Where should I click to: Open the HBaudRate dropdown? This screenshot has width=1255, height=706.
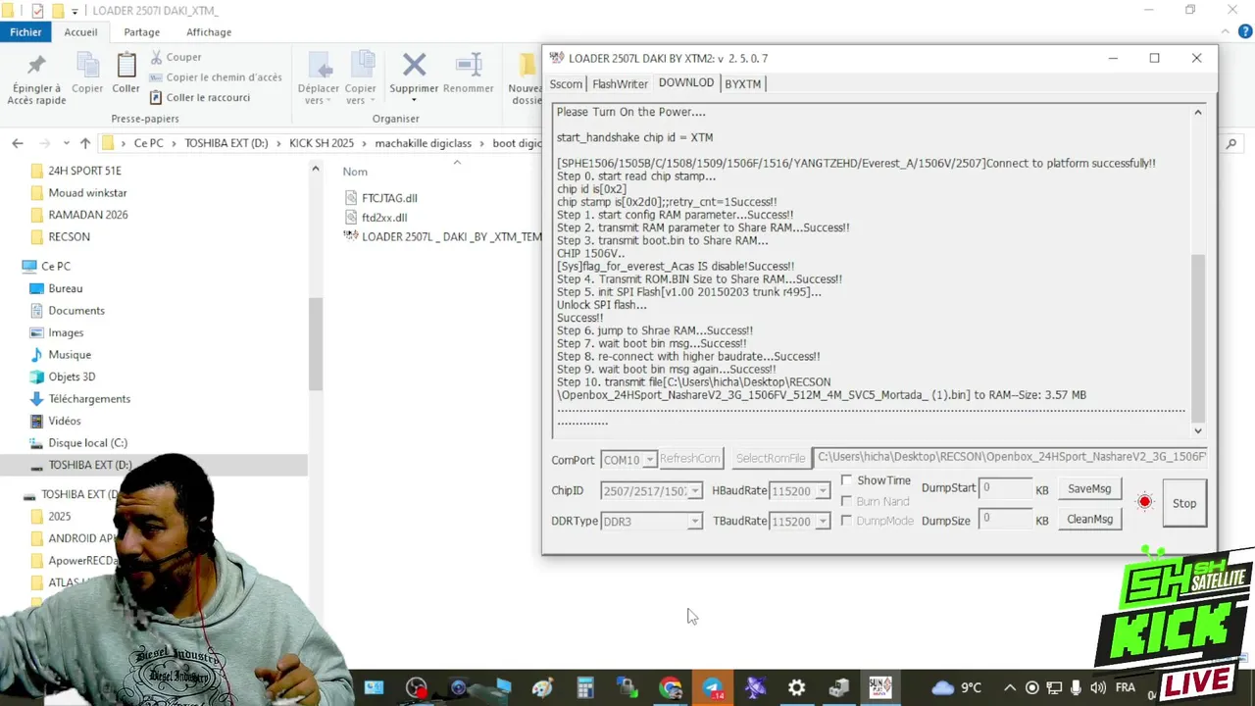pos(823,490)
